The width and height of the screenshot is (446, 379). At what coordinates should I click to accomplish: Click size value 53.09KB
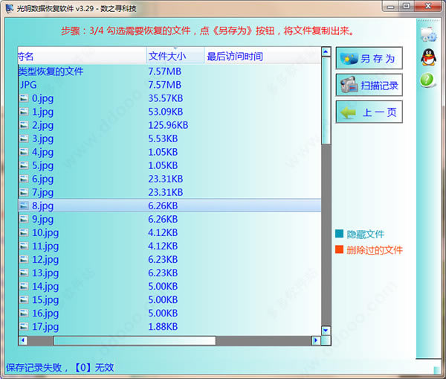point(166,112)
